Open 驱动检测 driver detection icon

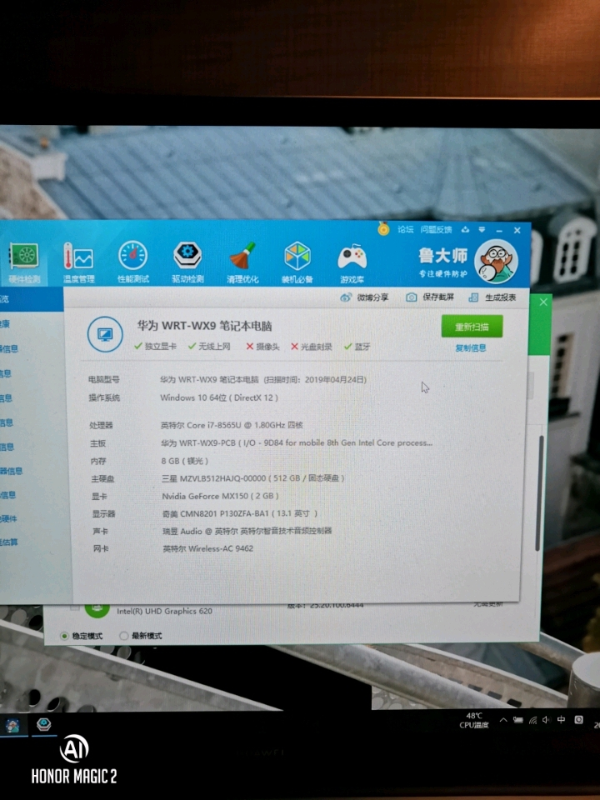coord(187,260)
